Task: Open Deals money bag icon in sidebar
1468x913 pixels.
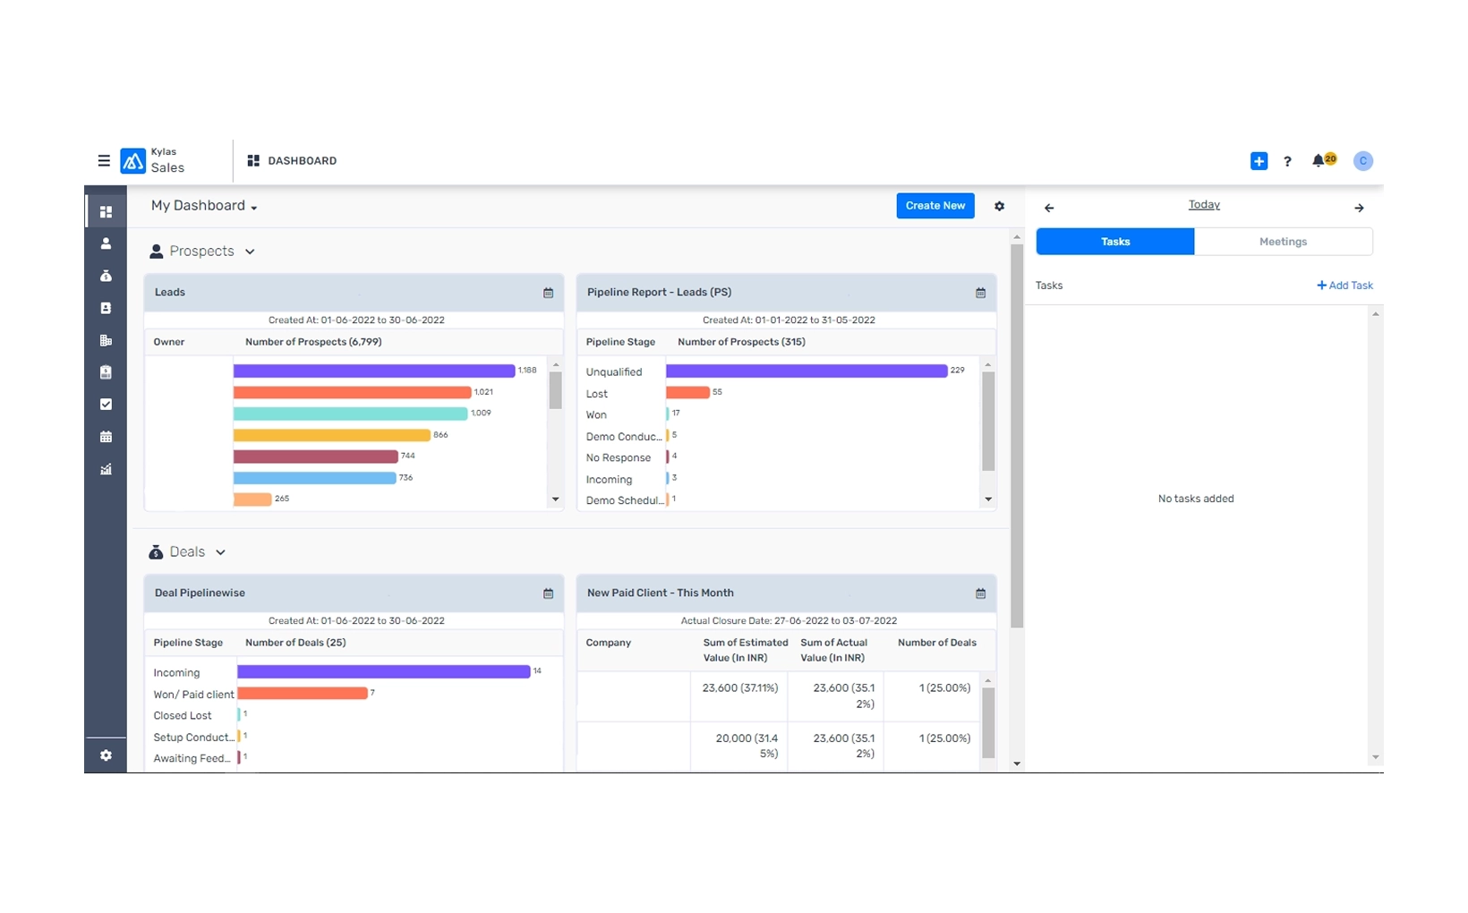Action: (x=106, y=276)
